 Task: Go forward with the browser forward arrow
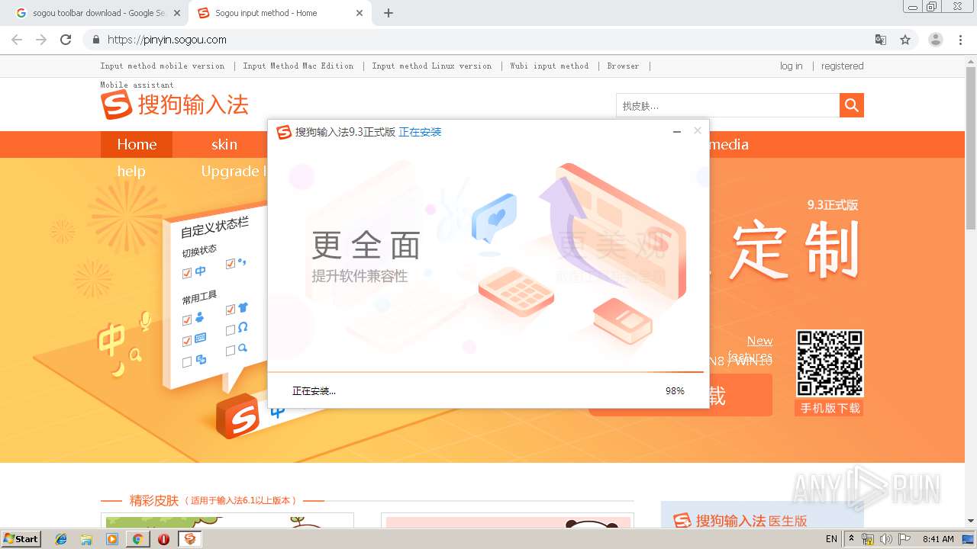[x=41, y=40]
